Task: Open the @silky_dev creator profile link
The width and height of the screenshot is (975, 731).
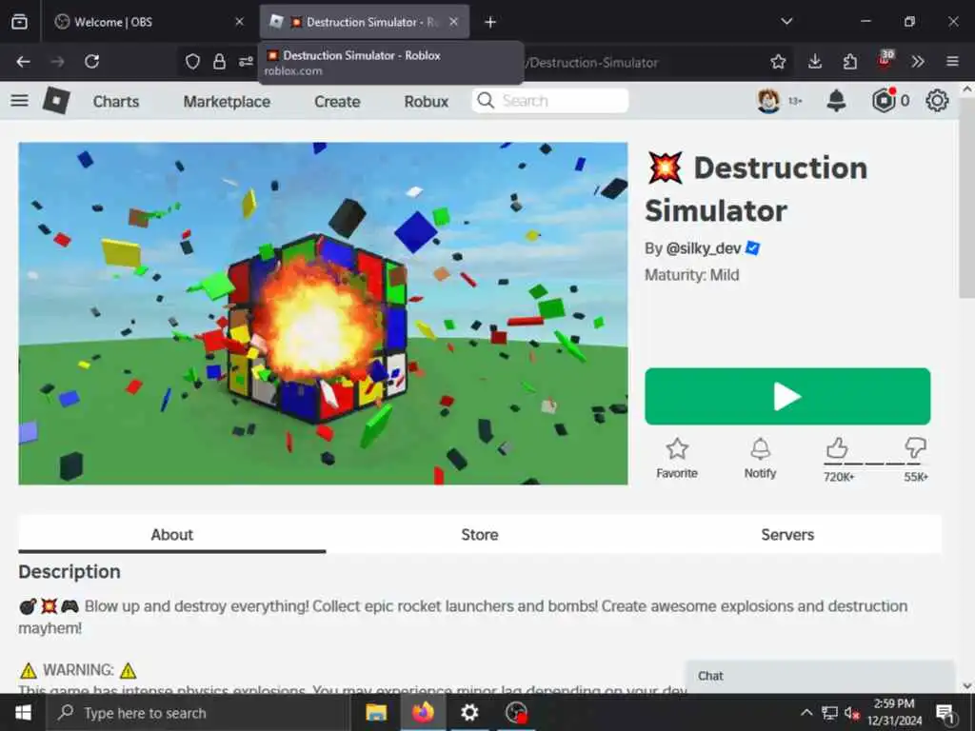Action: click(704, 248)
